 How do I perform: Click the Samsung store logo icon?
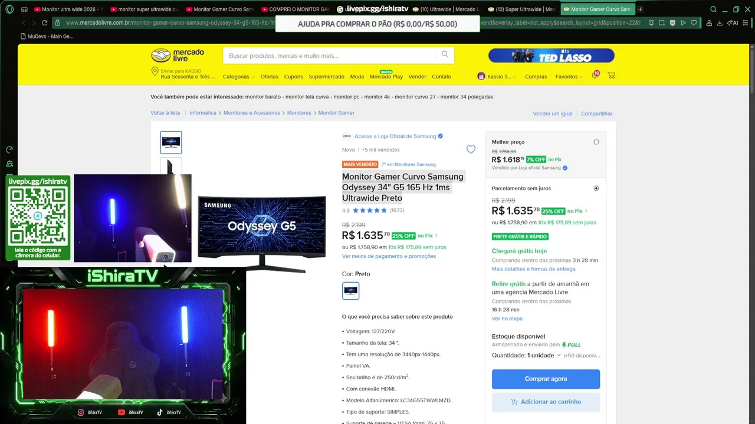pyautogui.click(x=346, y=136)
